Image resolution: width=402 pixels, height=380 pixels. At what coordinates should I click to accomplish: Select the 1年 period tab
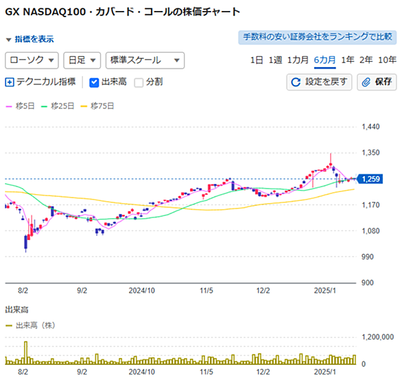[x=347, y=60]
